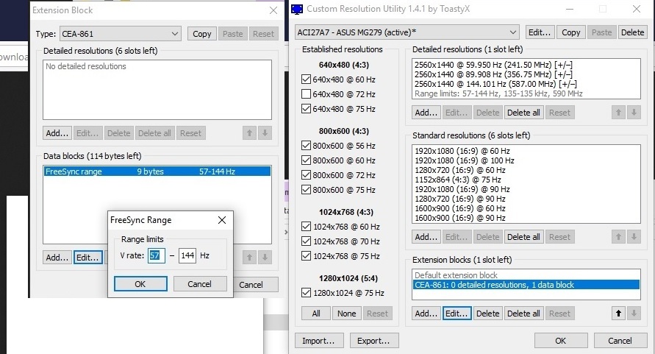The height and width of the screenshot is (354, 655).
Task: Select 1920x1080 (16:9) @ 60 Hz standard resolution
Action: [462, 151]
